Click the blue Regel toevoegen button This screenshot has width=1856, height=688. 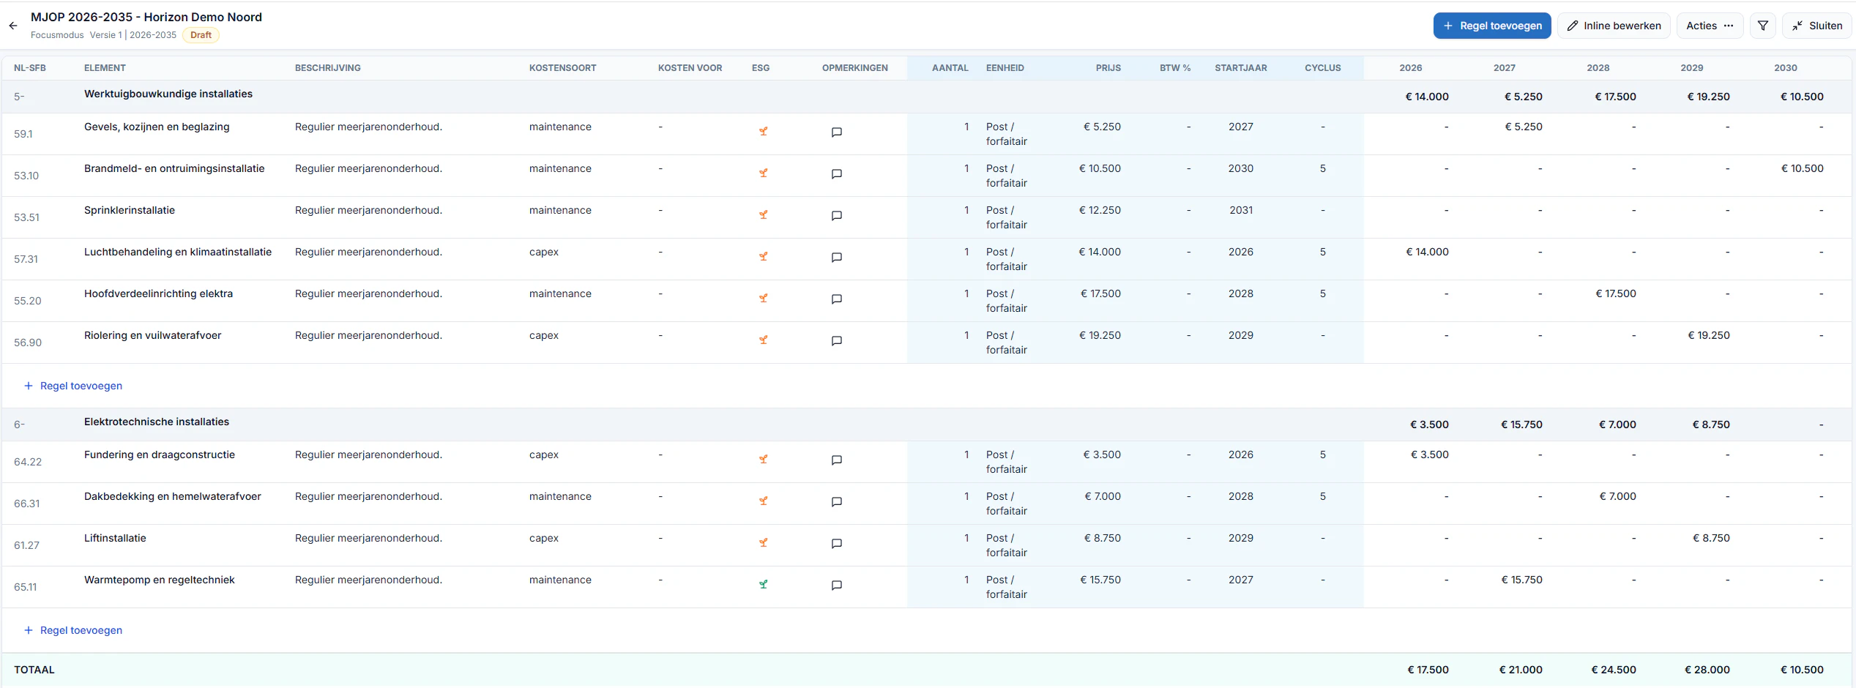point(1491,26)
